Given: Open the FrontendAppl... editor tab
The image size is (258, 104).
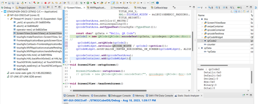Looking at the screenshot, I should pos(120,7).
